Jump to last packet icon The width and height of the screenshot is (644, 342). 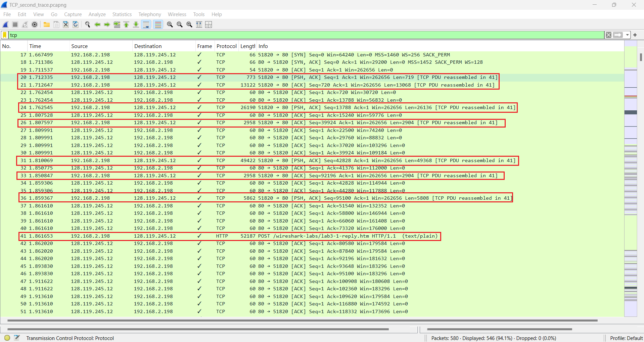pos(136,25)
